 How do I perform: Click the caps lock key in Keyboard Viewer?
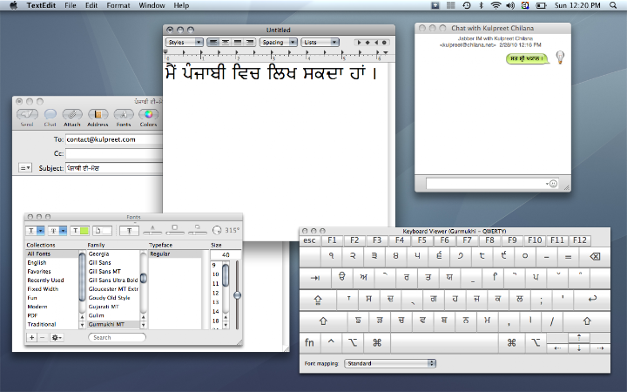click(x=318, y=299)
